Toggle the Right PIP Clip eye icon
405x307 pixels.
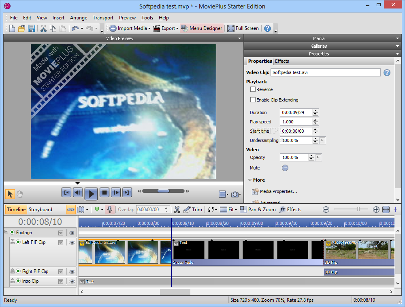(72, 272)
